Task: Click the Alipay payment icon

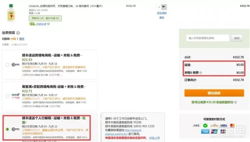Action: (x=196, y=126)
